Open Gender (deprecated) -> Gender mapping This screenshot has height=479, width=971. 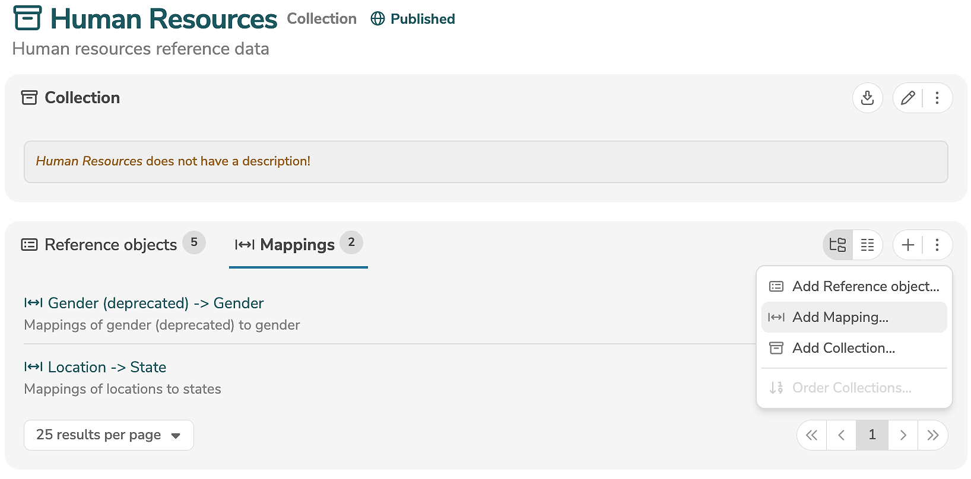(156, 303)
